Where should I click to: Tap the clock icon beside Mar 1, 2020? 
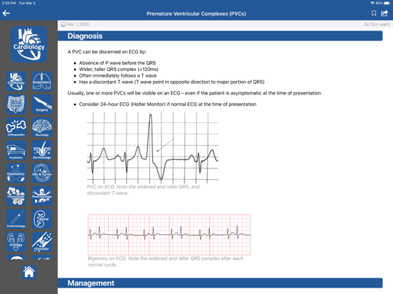[63, 24]
